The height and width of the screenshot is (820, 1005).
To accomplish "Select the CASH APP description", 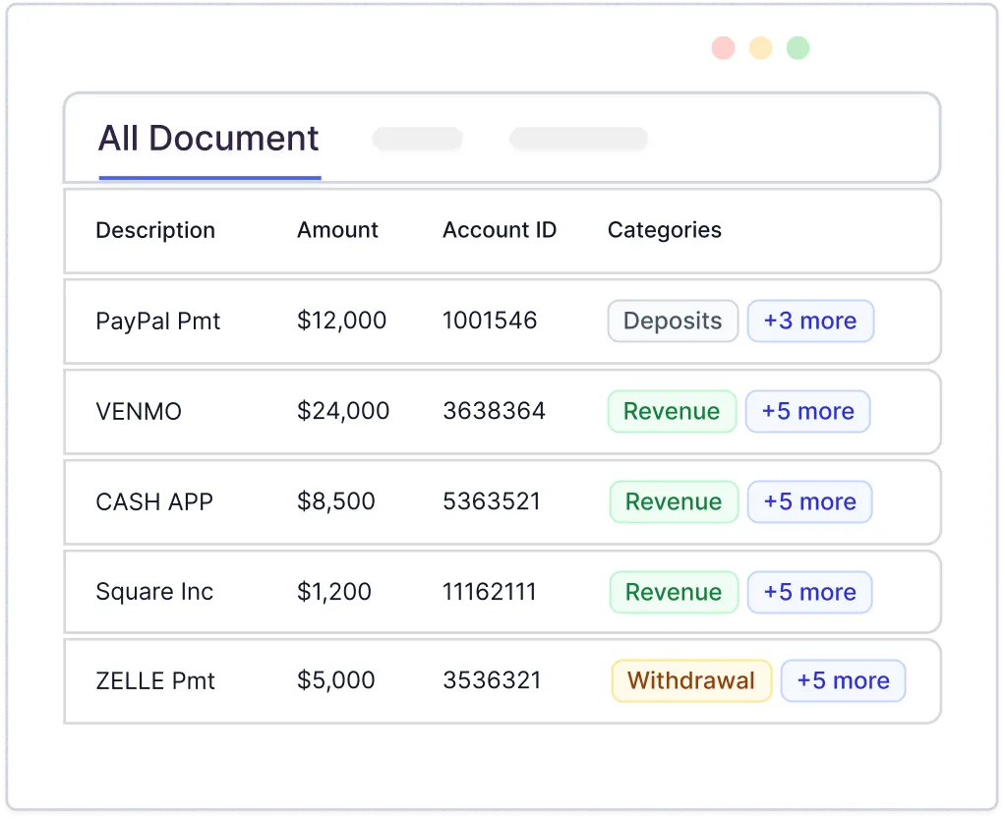I will [154, 501].
